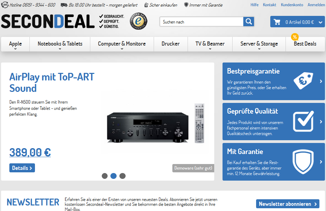Screen dimensions: 326x211
Task: Go to Kundenkonto
Action: [292, 5]
